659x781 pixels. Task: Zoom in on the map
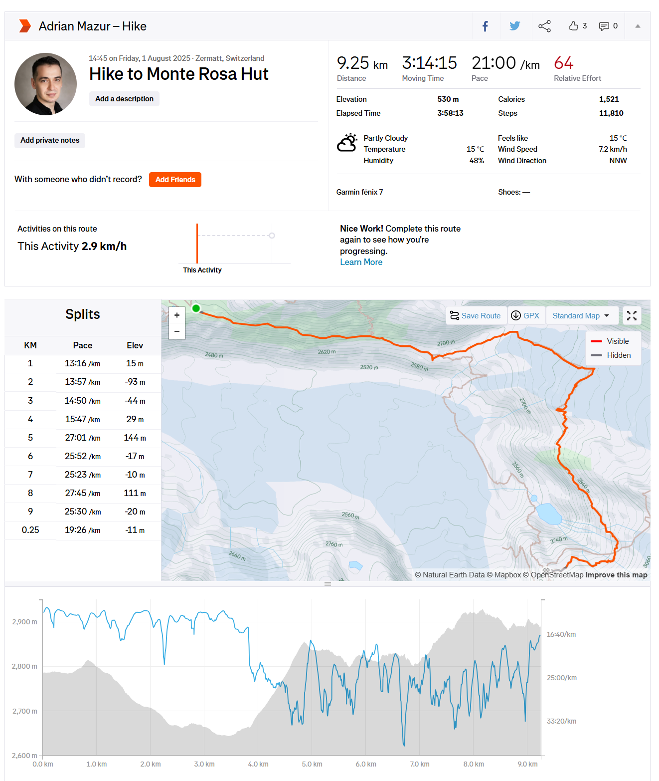click(177, 315)
